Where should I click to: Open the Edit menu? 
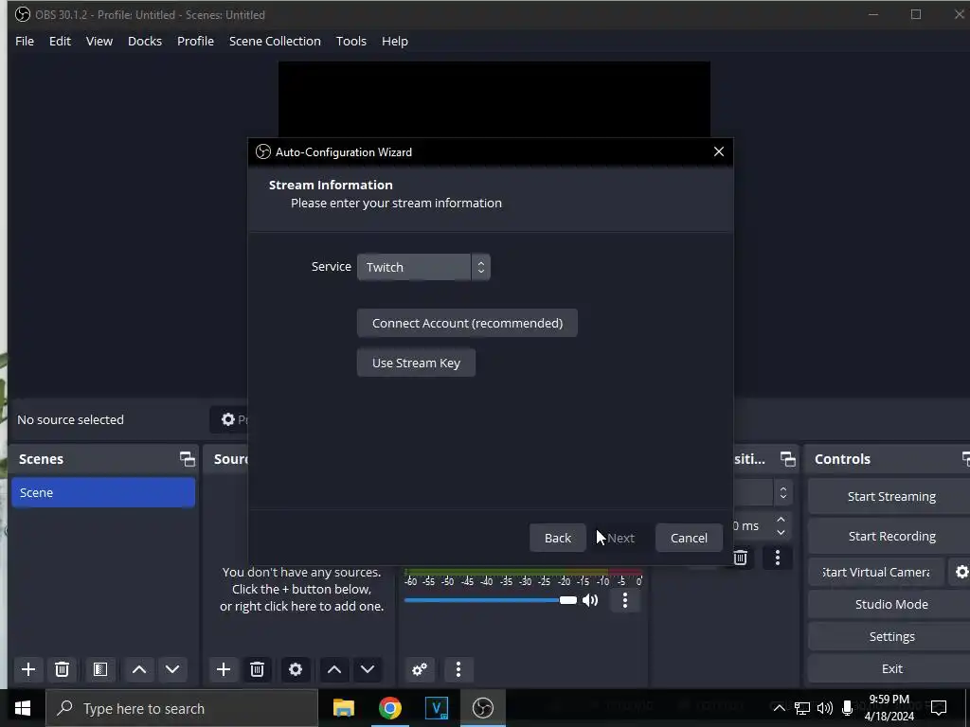point(60,41)
